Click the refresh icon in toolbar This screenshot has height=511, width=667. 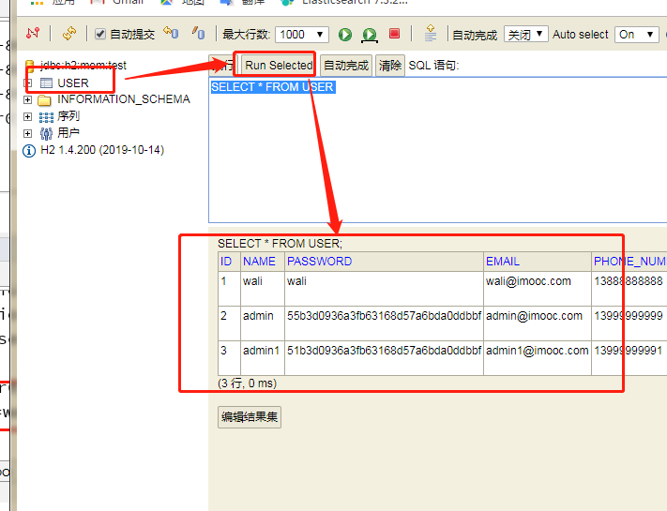click(68, 34)
